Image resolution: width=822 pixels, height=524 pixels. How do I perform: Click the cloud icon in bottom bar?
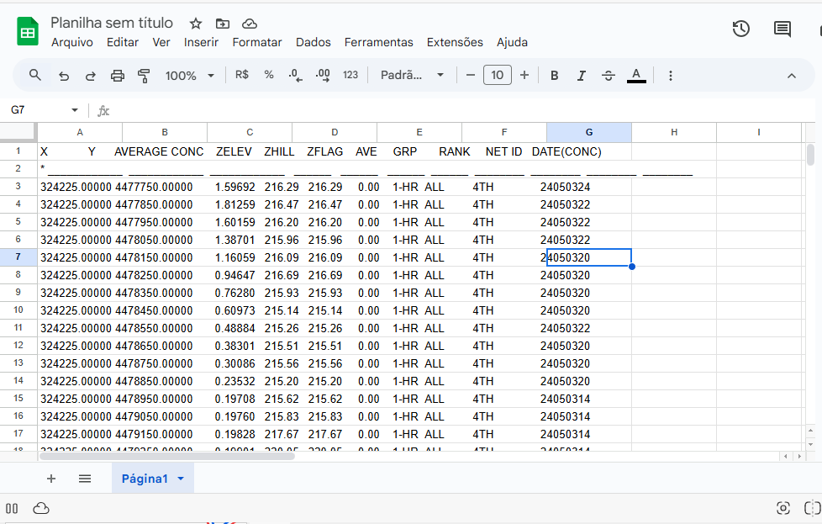41,508
